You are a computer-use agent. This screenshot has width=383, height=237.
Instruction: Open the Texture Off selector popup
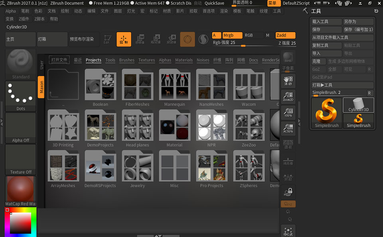coord(20,159)
